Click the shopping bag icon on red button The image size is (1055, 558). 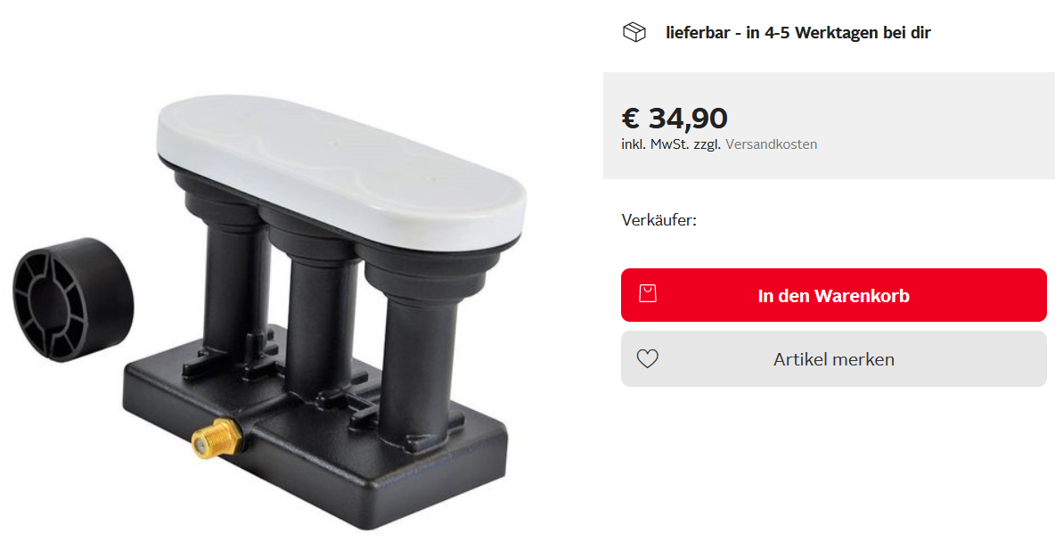(647, 293)
